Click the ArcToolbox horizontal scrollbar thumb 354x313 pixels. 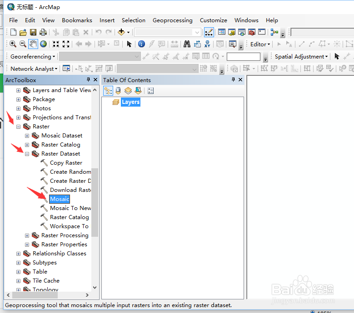pos(35,295)
